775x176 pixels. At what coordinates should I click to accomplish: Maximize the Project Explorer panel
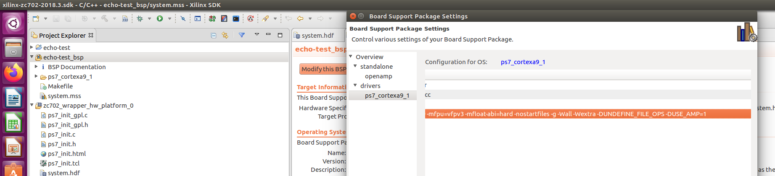(x=280, y=35)
